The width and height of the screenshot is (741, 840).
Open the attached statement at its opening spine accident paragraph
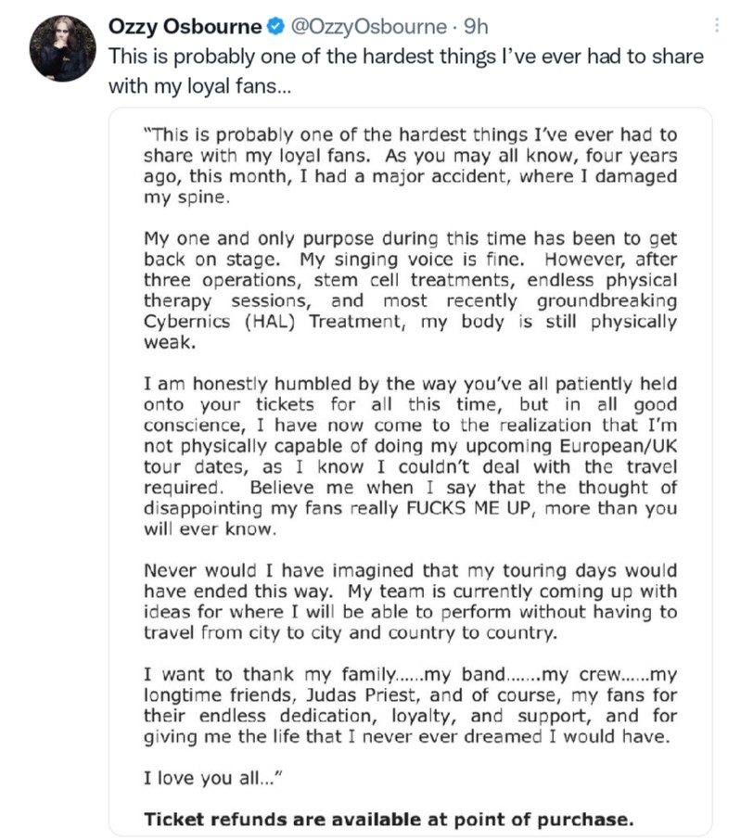pos(410,166)
